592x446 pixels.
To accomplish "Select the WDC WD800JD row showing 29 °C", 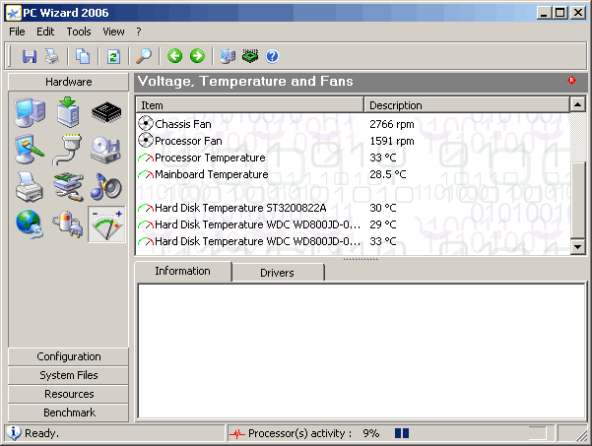I will click(x=353, y=224).
